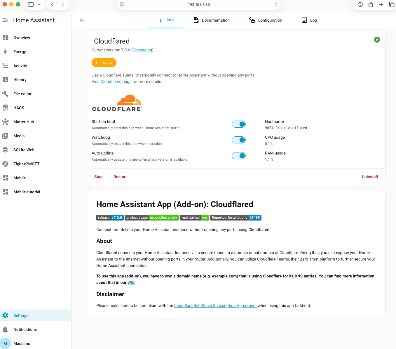The image size is (396, 349).
Task: Click the Safari share icon
Action: click(371, 4)
